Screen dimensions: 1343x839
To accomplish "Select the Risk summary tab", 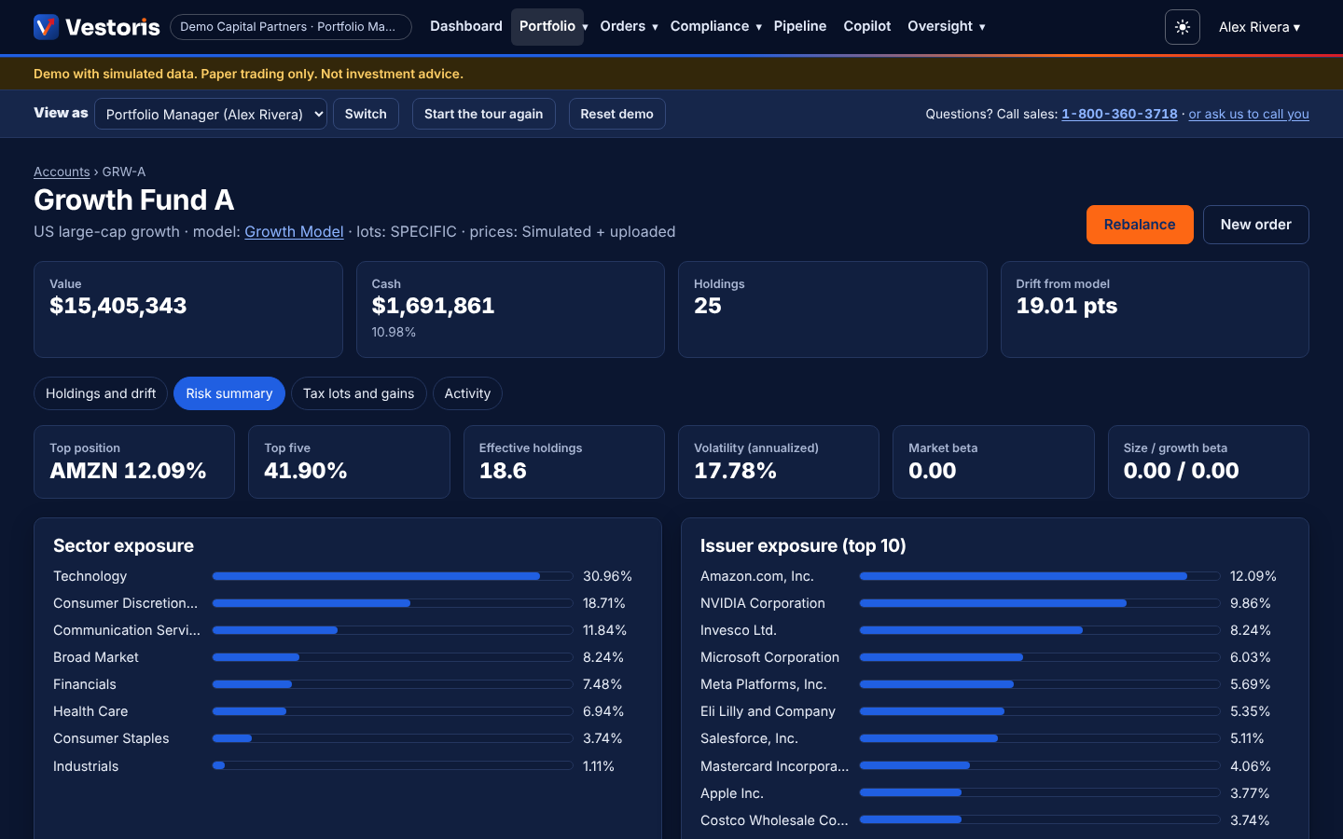I will coord(229,393).
